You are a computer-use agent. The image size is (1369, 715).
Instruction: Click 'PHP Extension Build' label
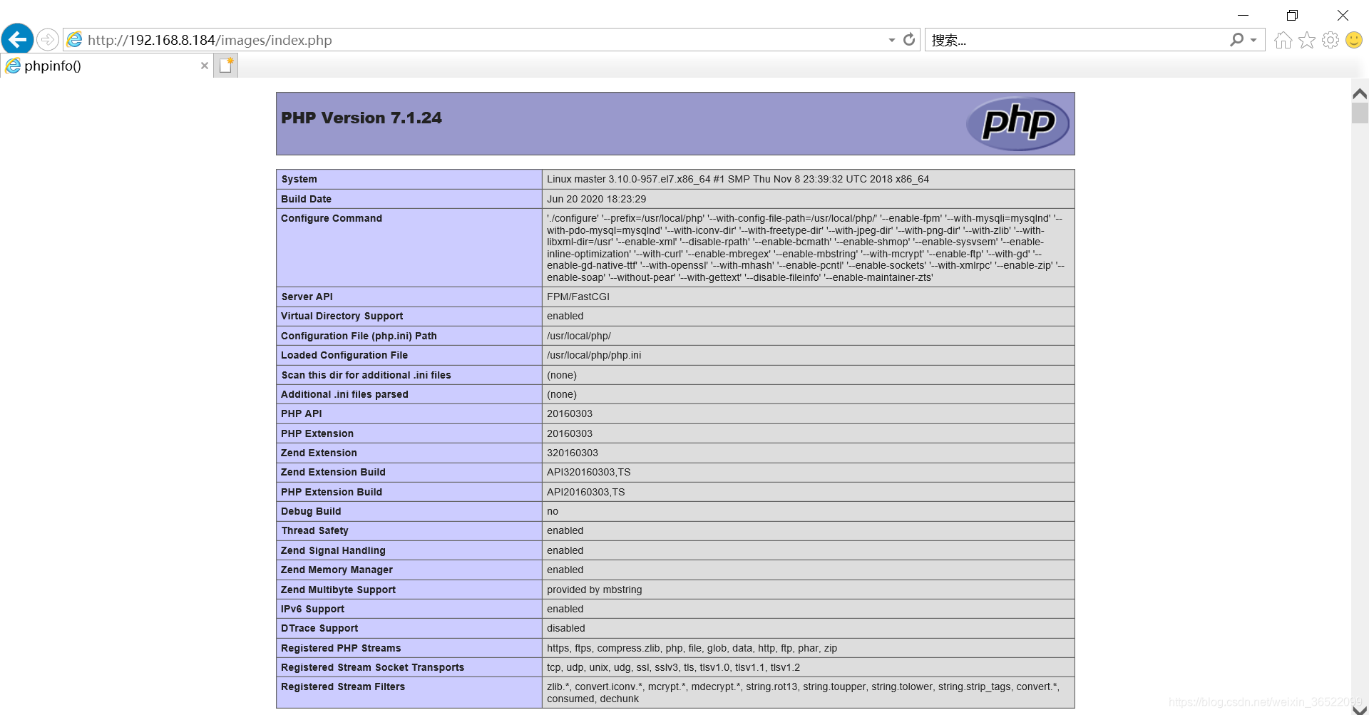click(x=332, y=492)
